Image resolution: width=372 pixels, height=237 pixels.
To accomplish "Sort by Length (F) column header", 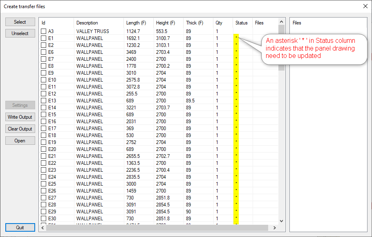I will (138, 23).
